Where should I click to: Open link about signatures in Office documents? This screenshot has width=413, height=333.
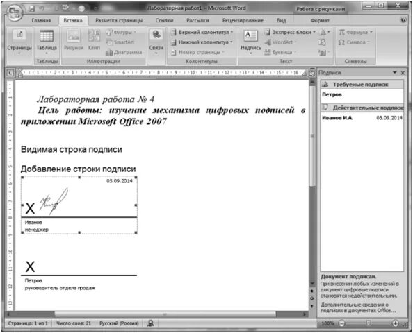click(x=358, y=308)
